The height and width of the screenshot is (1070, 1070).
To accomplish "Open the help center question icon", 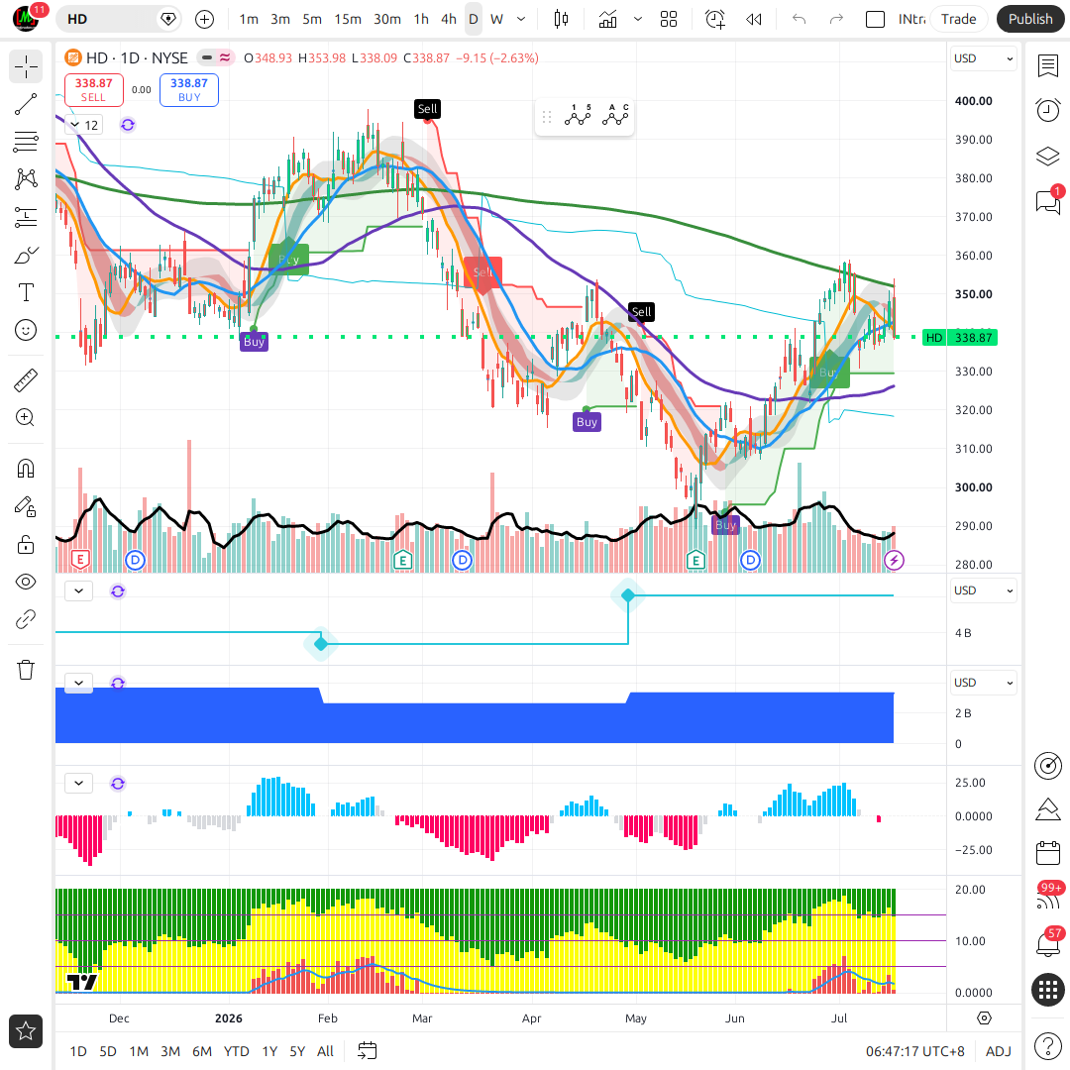I will click(1047, 1045).
